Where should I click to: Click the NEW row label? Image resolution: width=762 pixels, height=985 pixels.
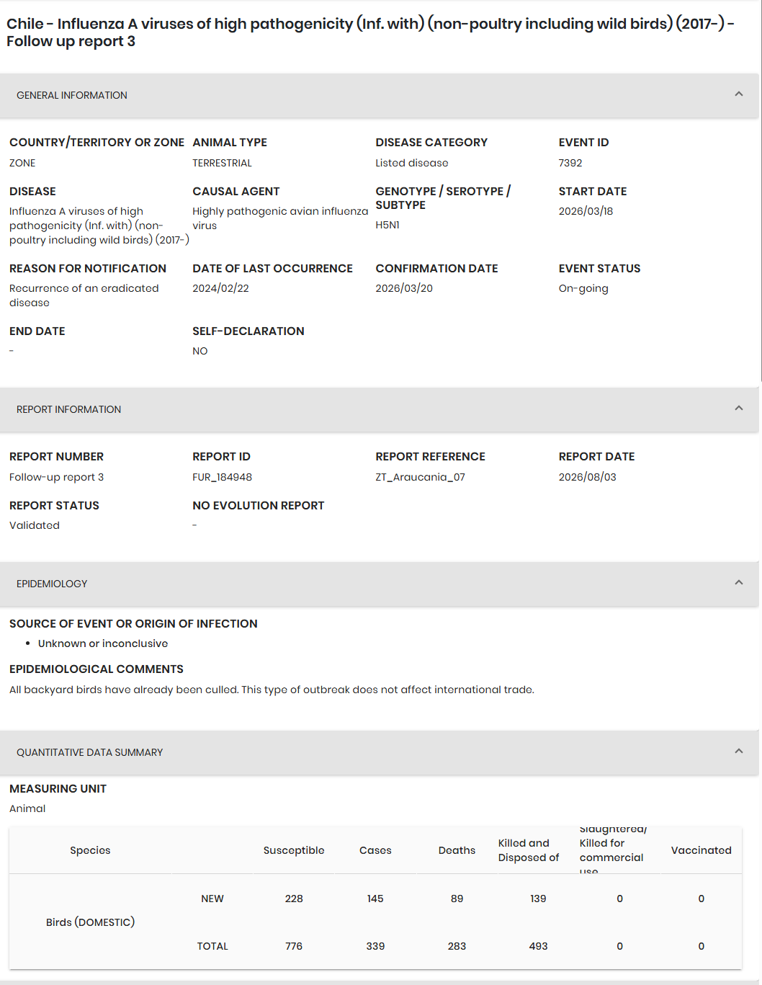212,899
